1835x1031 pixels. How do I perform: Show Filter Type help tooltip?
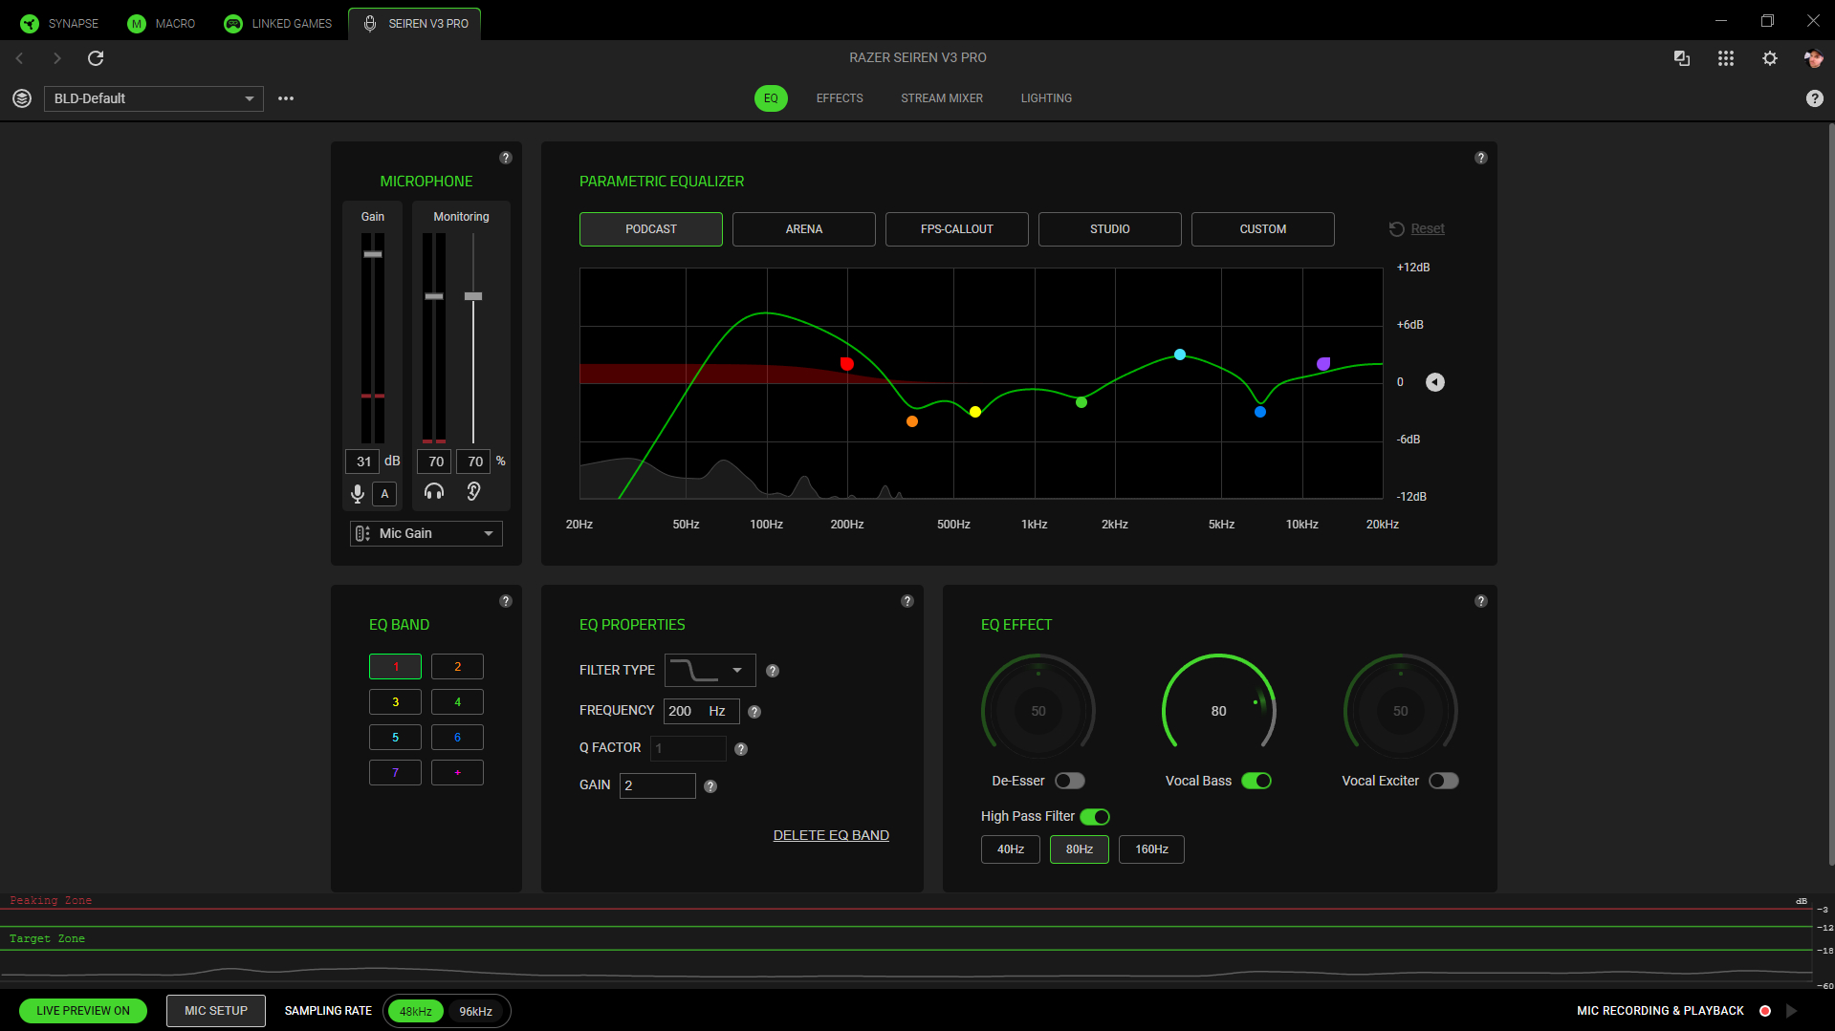[x=773, y=671]
